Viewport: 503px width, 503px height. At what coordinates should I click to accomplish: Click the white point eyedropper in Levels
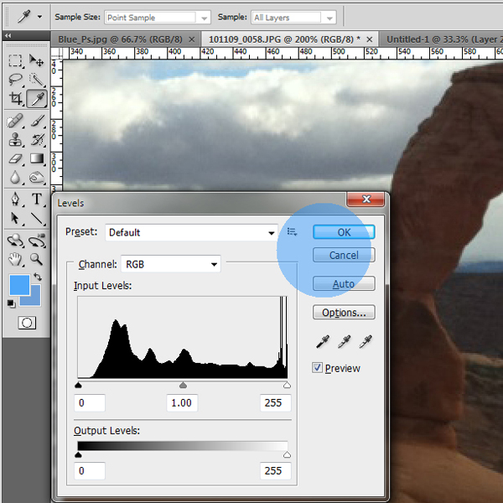pyautogui.click(x=365, y=342)
